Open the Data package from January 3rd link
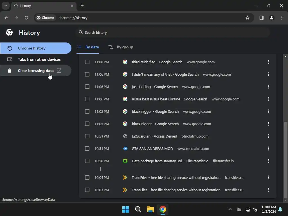The height and width of the screenshot is (216, 288). click(x=170, y=161)
